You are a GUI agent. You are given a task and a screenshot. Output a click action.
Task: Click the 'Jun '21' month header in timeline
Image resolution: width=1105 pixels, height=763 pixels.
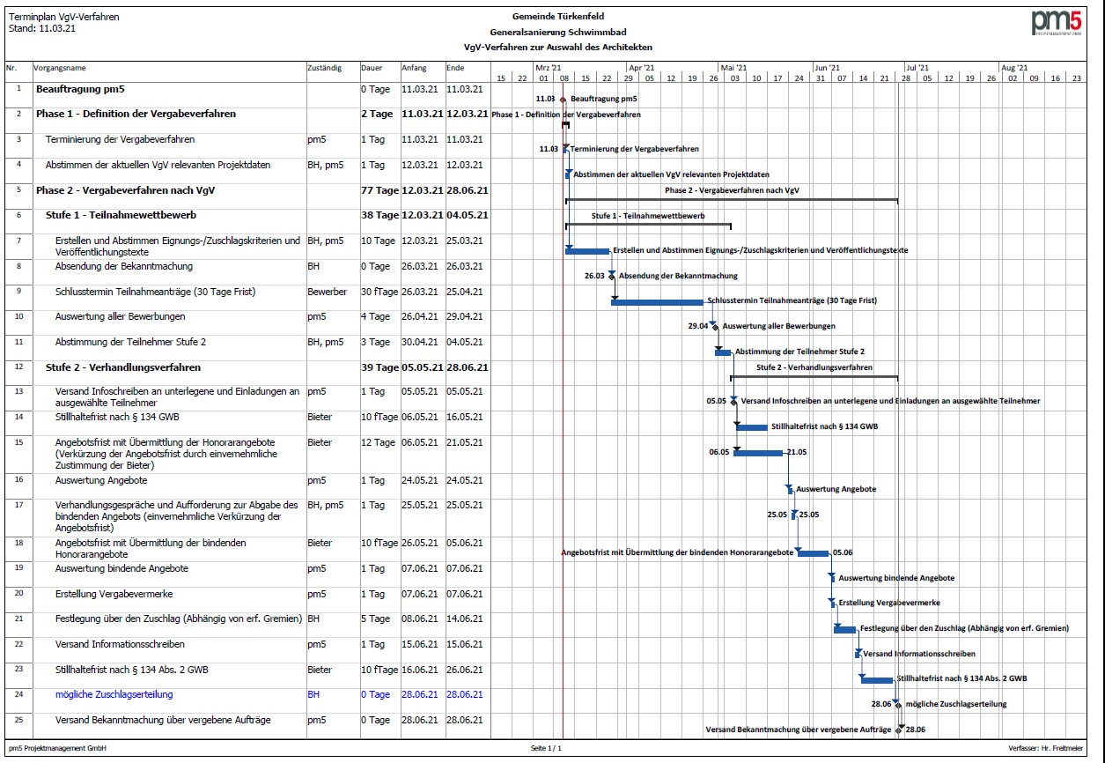coord(827,67)
